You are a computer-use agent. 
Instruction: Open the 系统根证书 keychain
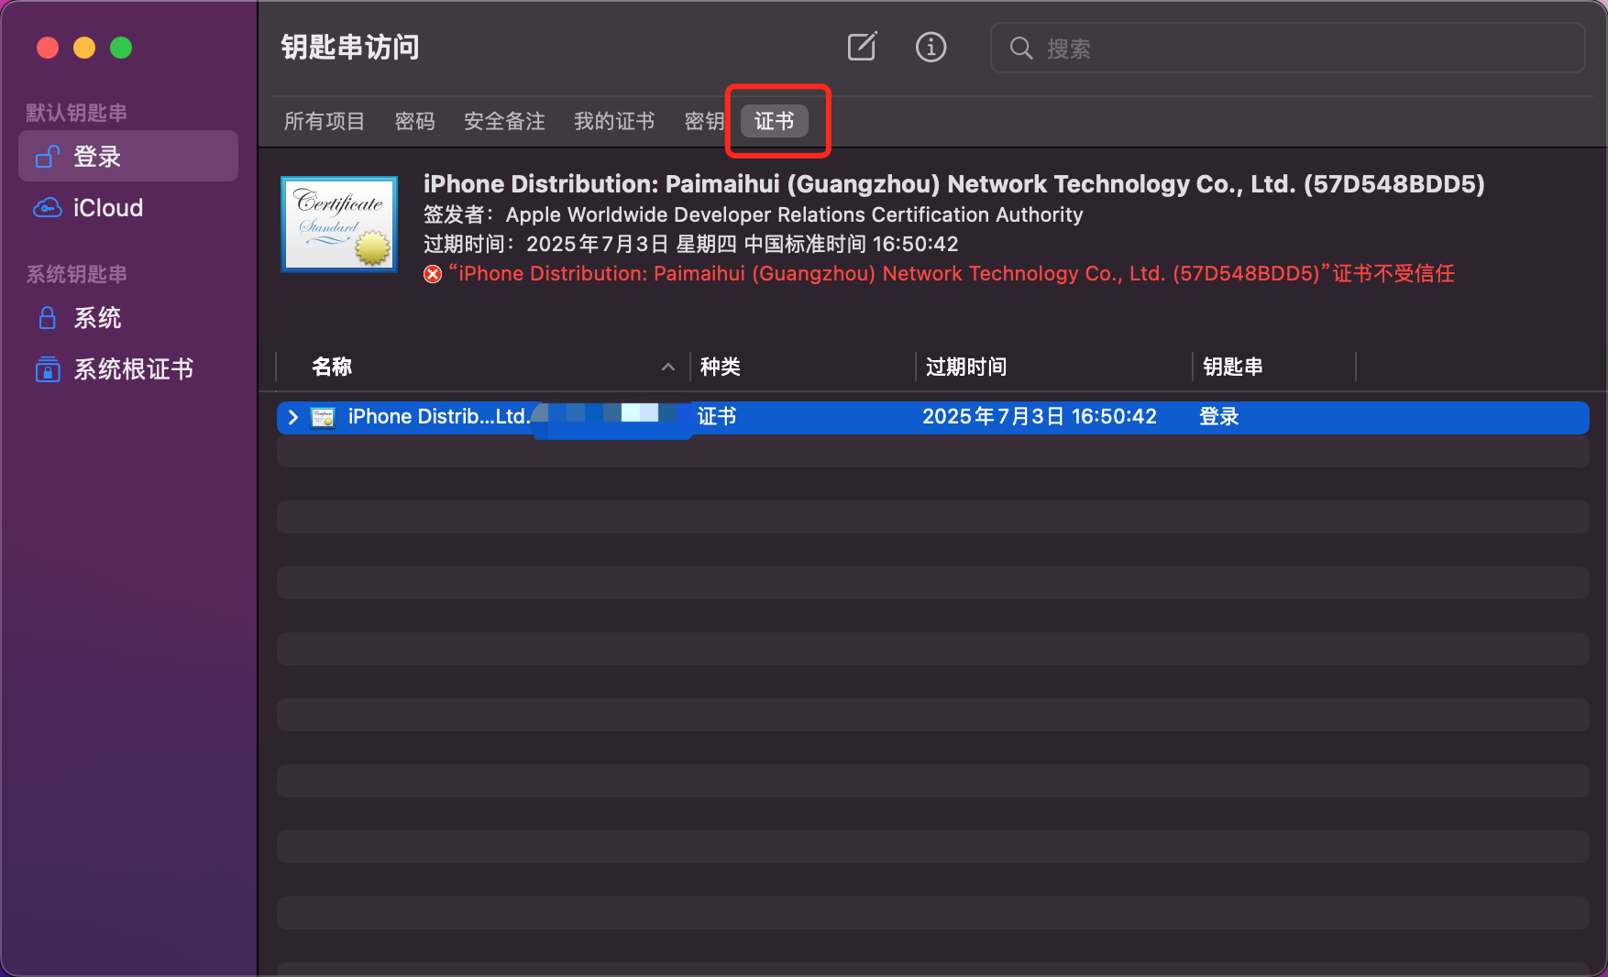point(128,369)
